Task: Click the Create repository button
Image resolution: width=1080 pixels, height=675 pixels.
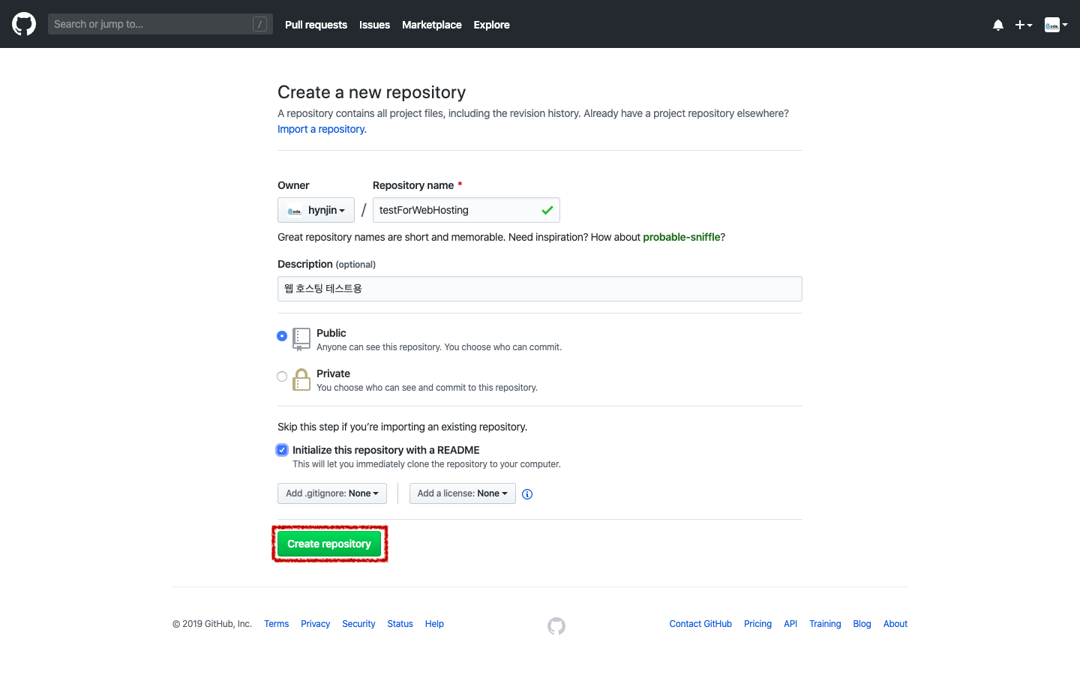Action: [x=329, y=544]
